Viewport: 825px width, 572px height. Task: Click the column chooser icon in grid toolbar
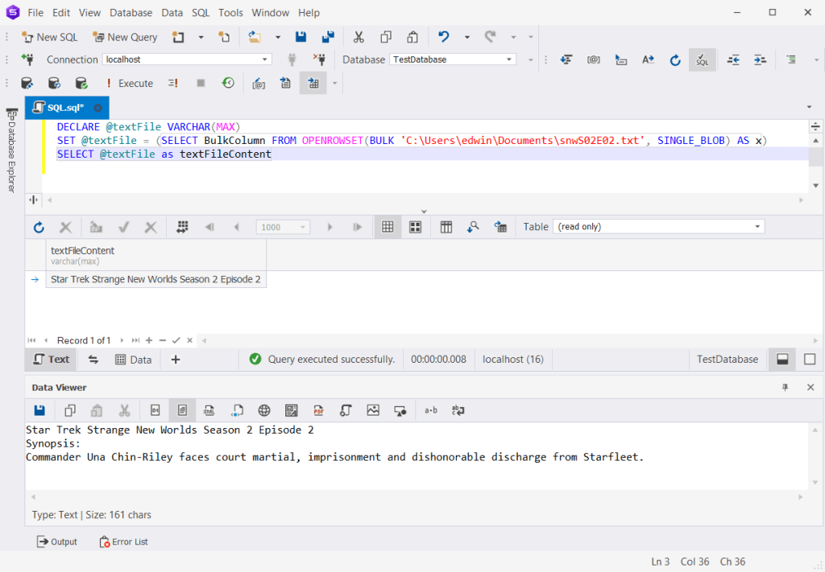tap(446, 227)
